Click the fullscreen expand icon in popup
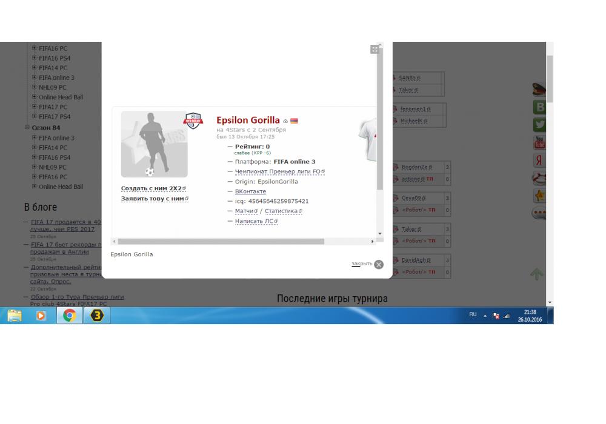Screen dimensions: 606x424 [375, 50]
